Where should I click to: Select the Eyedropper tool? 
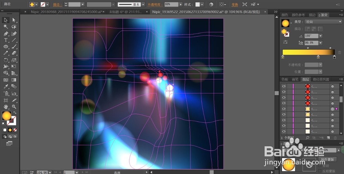tap(6, 86)
